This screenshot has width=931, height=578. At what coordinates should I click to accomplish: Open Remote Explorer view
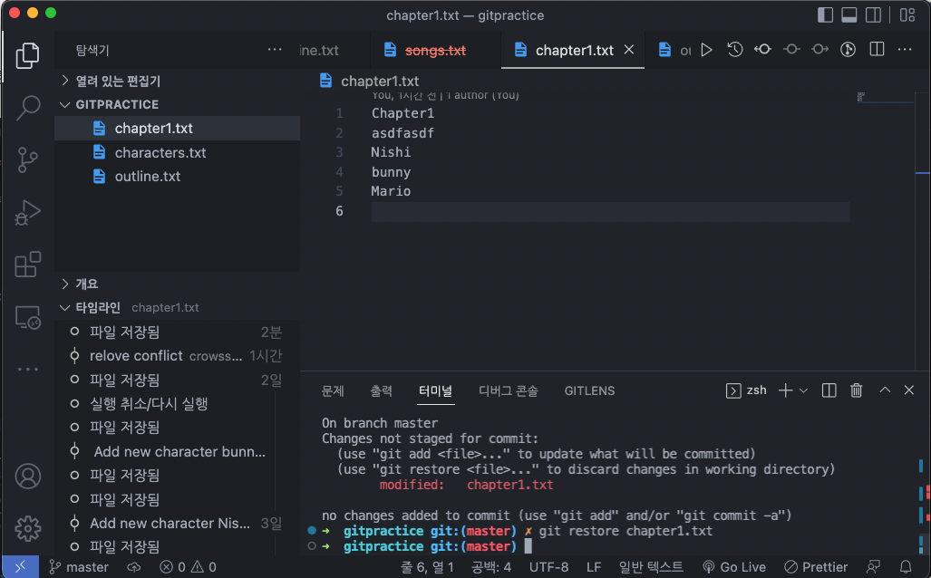point(27,317)
